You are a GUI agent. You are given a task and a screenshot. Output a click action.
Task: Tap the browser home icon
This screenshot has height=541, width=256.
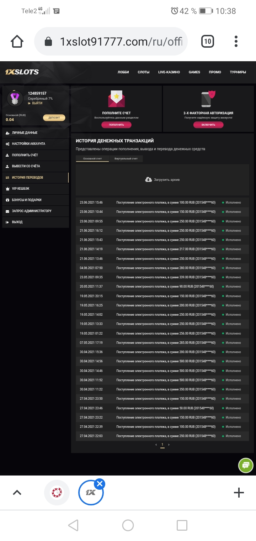17,41
